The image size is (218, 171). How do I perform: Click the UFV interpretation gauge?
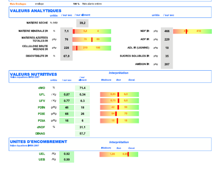click(x=119, y=101)
